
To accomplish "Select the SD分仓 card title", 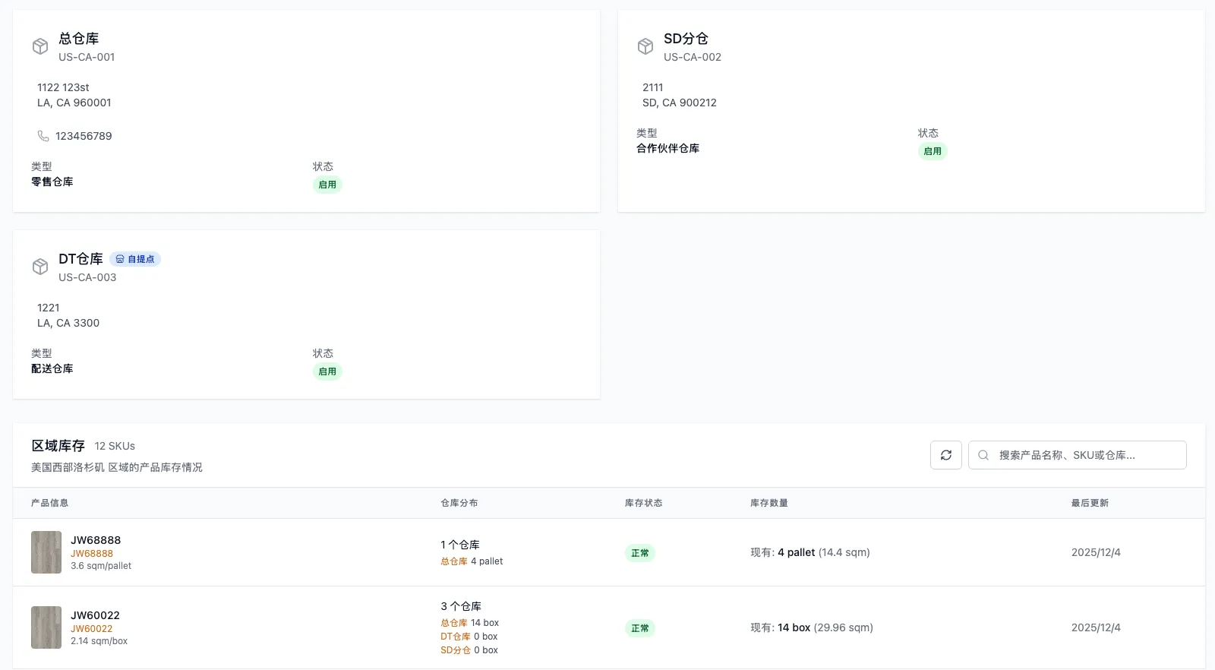I will pyautogui.click(x=686, y=39).
